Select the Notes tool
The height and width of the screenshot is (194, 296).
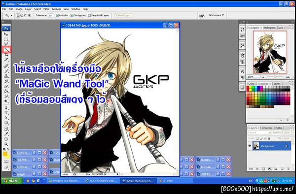pyautogui.click(x=6, y=129)
